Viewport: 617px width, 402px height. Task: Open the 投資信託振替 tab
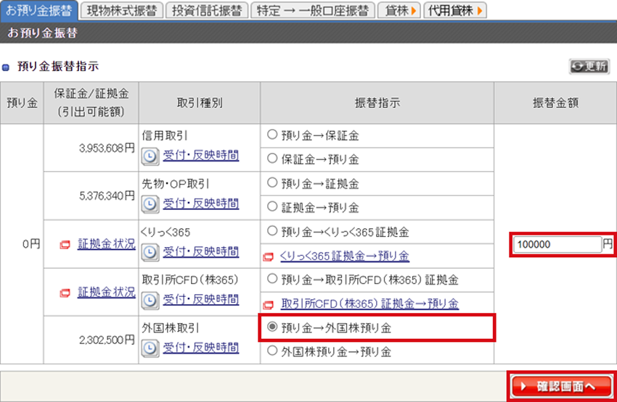[x=206, y=11]
